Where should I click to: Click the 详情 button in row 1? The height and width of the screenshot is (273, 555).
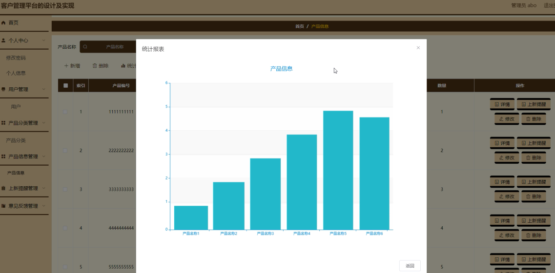click(502, 104)
